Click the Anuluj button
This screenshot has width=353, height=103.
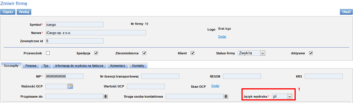24,12
